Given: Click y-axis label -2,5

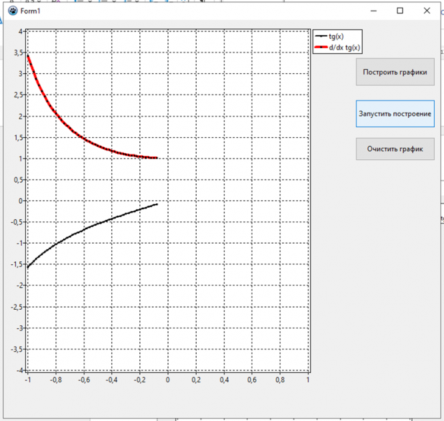Looking at the screenshot, I should click(x=17, y=306).
